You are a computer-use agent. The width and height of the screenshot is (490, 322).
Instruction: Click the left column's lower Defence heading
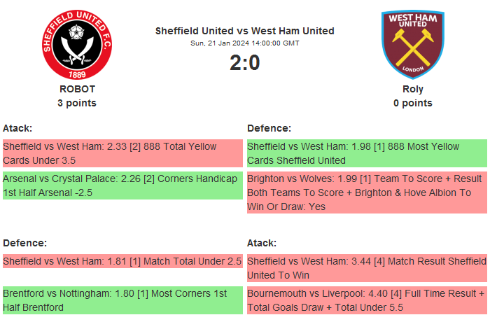[24, 243]
